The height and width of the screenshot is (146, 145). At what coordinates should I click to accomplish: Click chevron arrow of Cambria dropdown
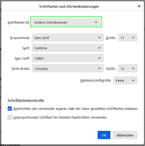(99, 48)
